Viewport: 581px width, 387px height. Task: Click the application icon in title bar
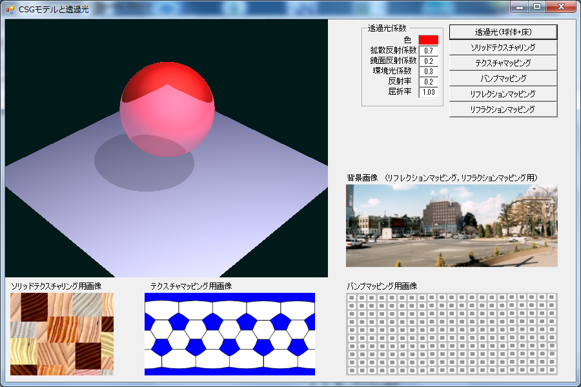click(x=10, y=9)
